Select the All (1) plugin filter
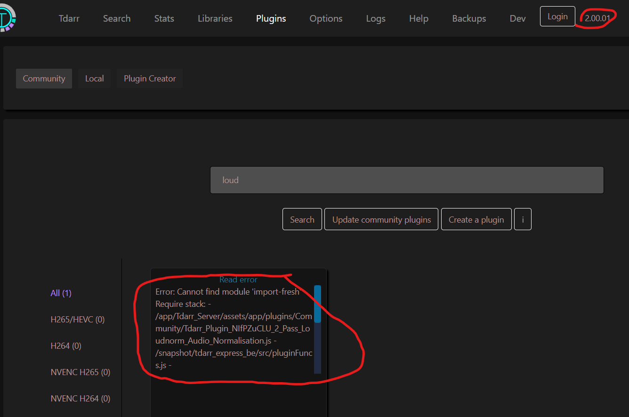629x417 pixels. 61,293
